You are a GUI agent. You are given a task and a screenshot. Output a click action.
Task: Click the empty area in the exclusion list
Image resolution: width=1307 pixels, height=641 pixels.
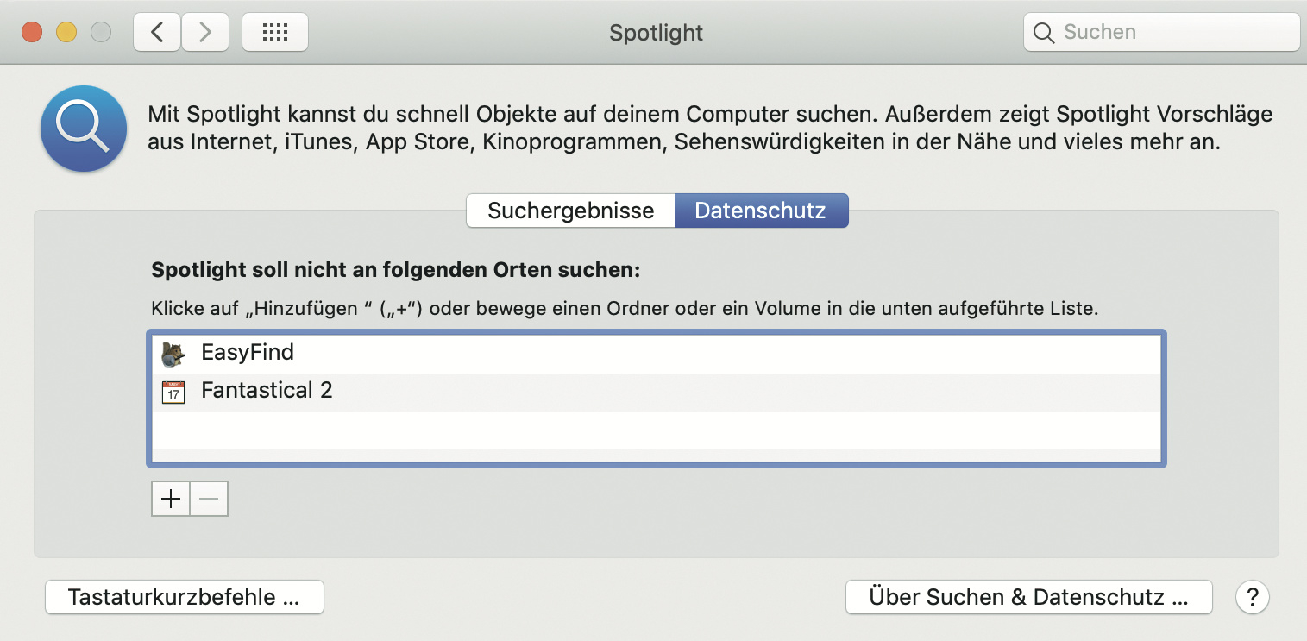click(656, 436)
